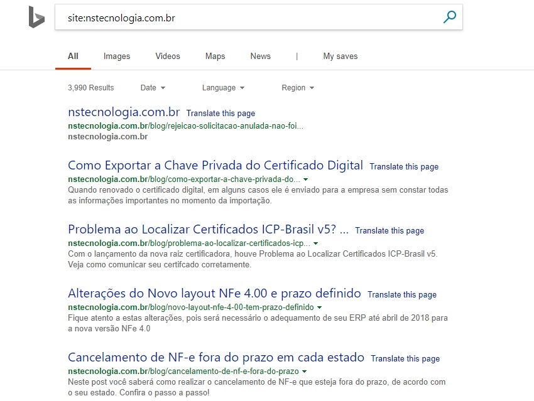Open the Language filter dropdown

[223, 88]
